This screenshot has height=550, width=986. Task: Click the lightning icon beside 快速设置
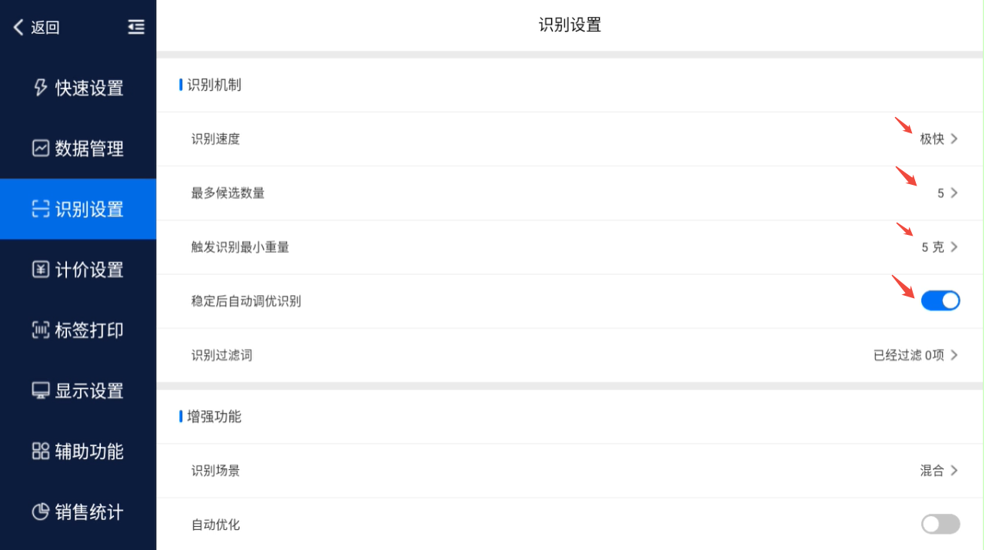(41, 88)
